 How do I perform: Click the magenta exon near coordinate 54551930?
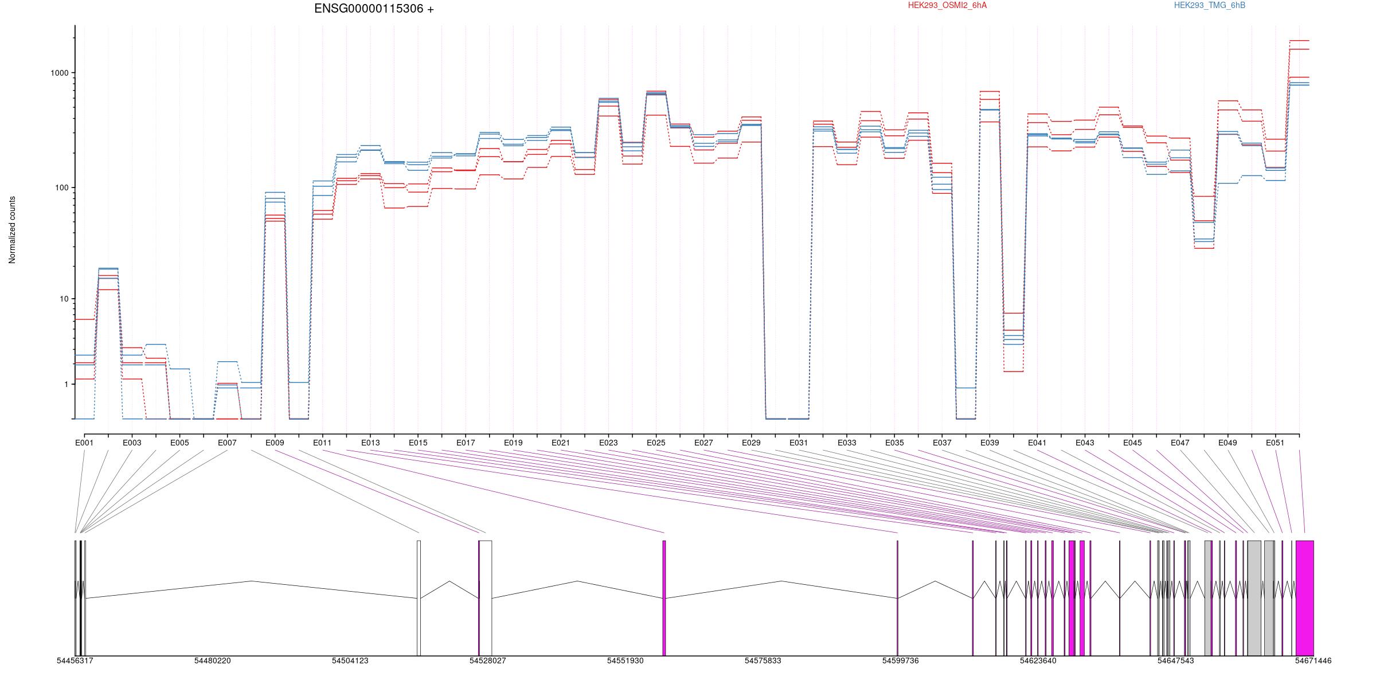coord(664,598)
